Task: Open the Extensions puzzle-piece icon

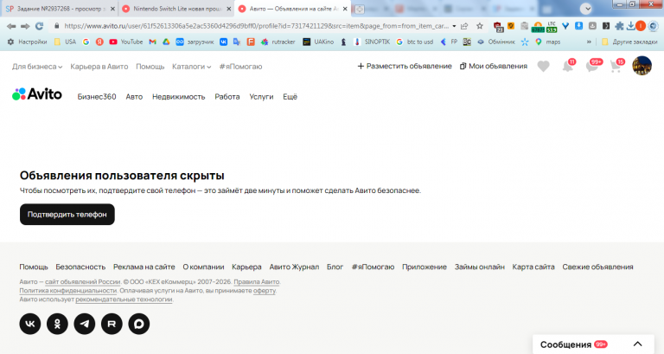Action: pyautogui.click(x=619, y=26)
